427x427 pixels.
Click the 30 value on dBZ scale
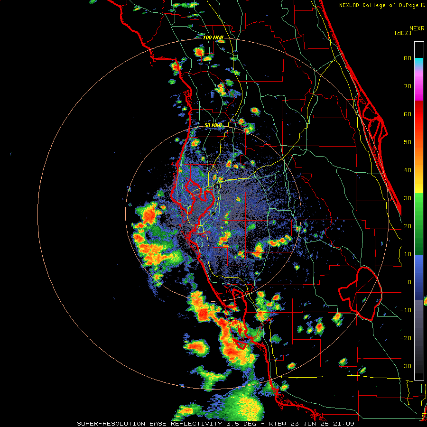408,198
